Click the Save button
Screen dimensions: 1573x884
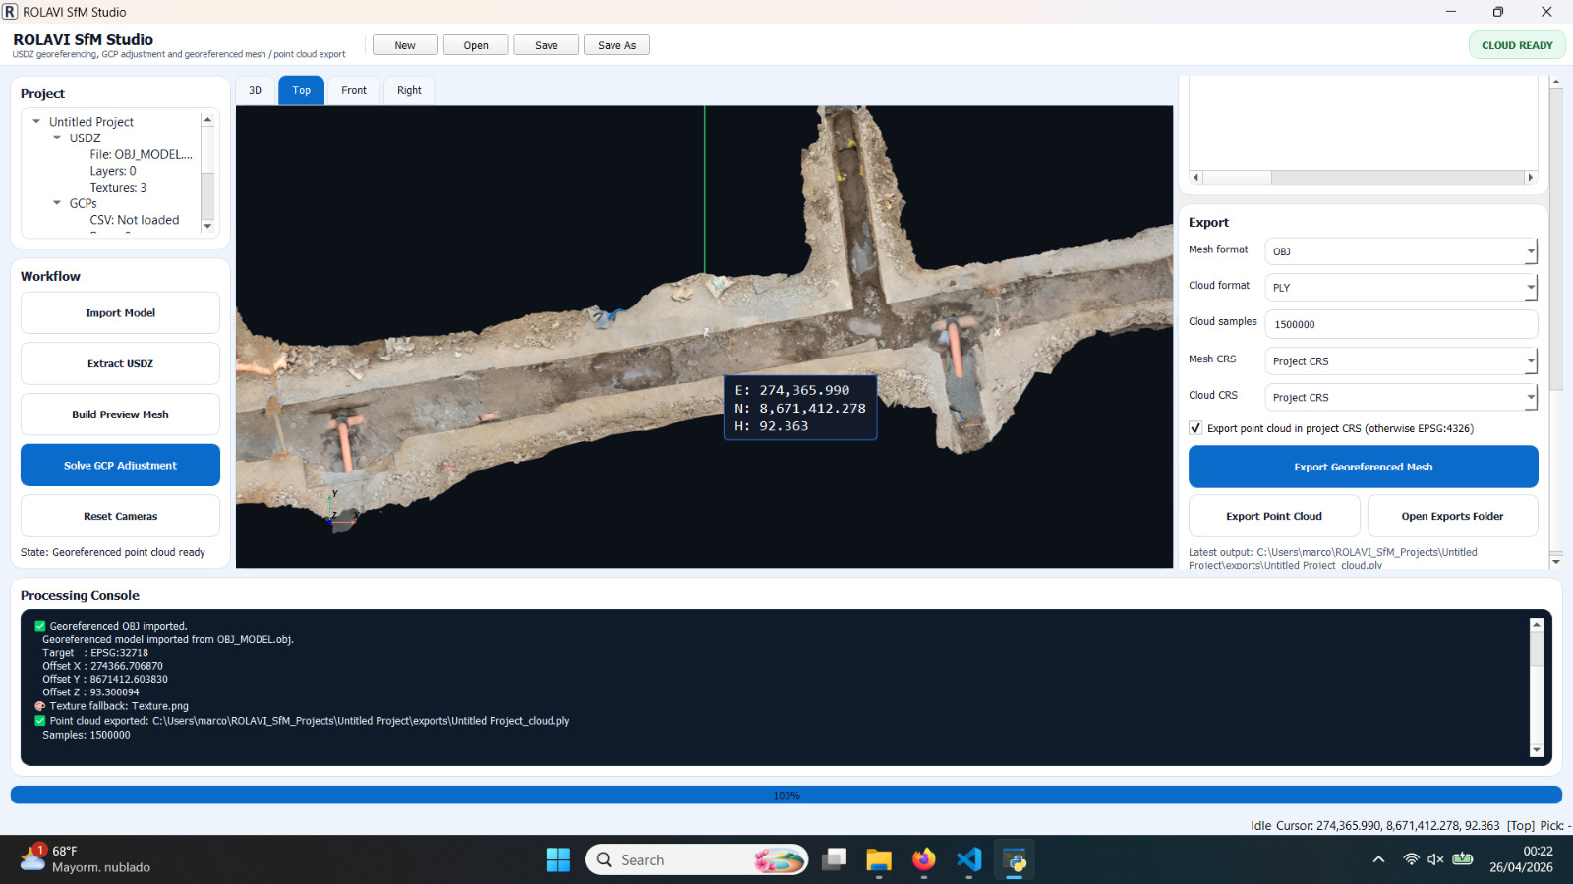pyautogui.click(x=547, y=45)
